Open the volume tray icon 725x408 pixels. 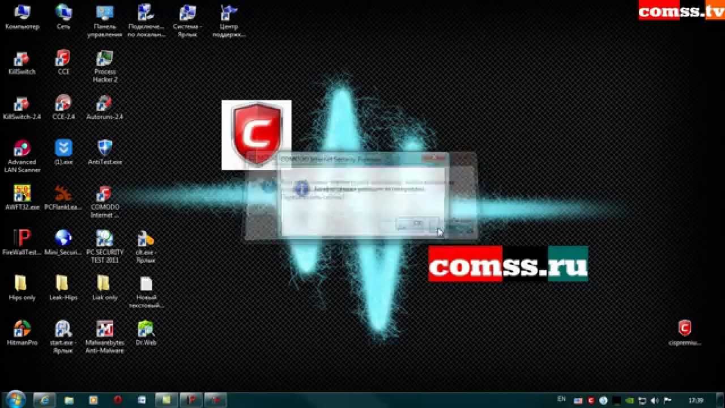click(x=655, y=400)
